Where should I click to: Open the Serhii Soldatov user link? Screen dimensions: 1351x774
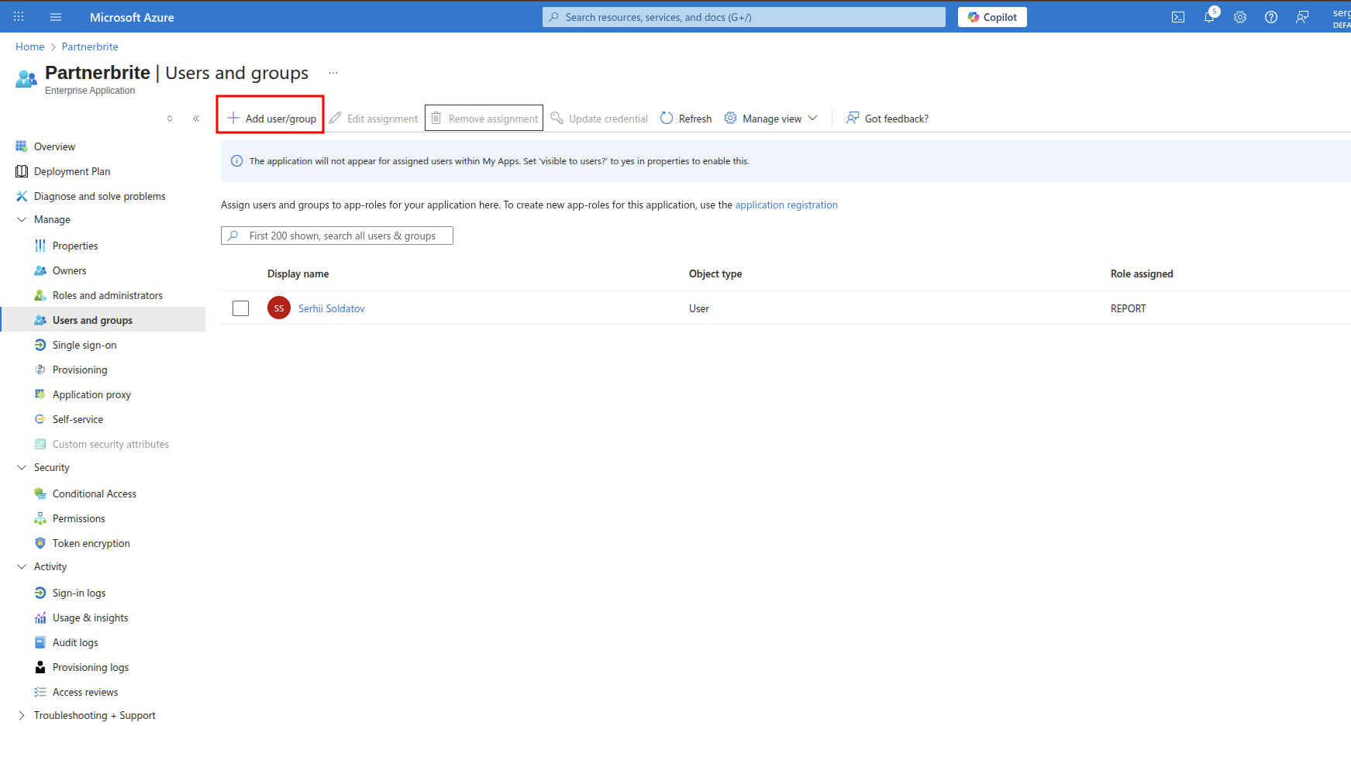332,308
